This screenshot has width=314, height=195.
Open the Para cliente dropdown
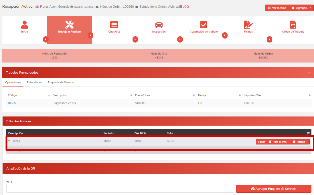pyautogui.click(x=279, y=142)
